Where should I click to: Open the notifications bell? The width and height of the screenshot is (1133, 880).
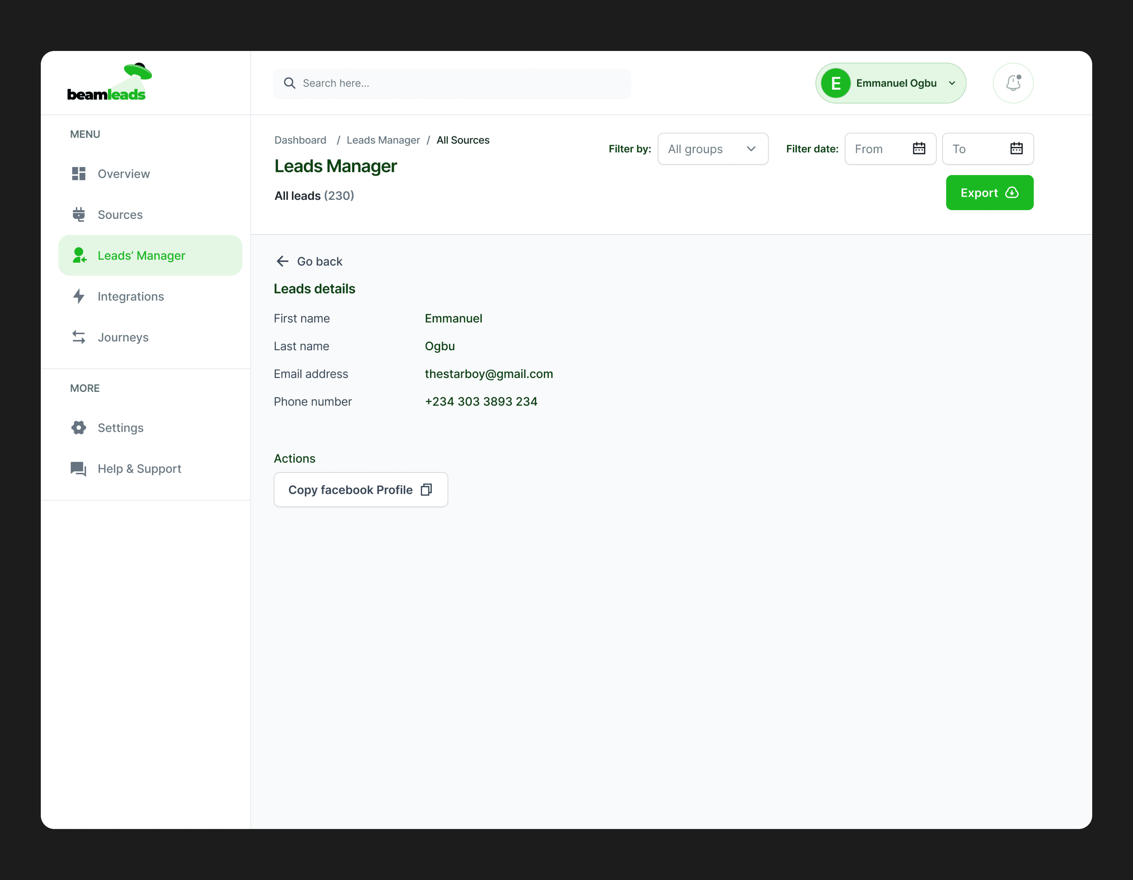(x=1013, y=83)
